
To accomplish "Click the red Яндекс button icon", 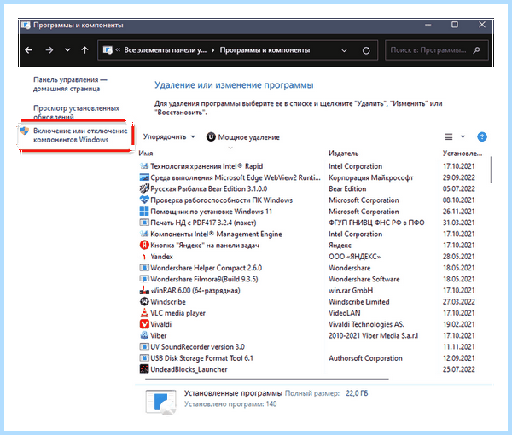I will (144, 245).
